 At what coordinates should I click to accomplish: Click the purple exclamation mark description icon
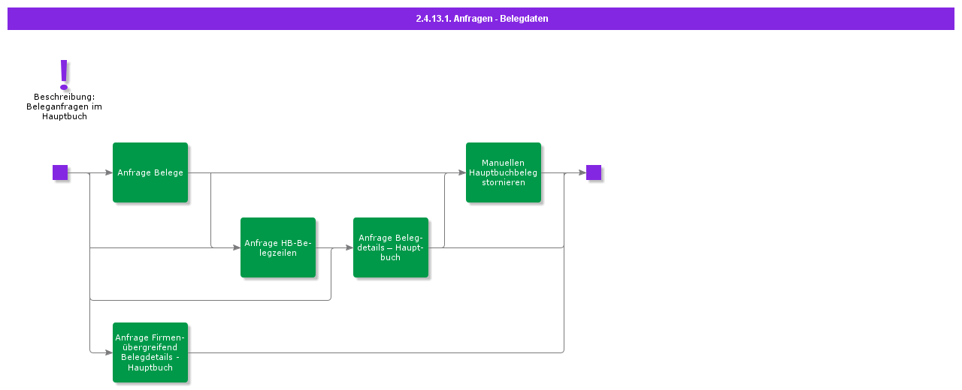click(x=64, y=75)
